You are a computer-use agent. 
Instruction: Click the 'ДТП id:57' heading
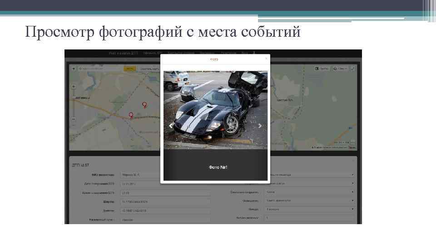coord(80,165)
